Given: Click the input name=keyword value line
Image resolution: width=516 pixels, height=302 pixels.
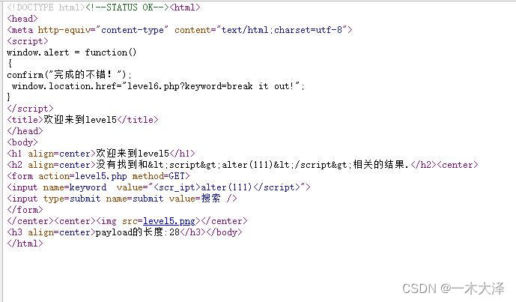Looking at the screenshot, I should [x=159, y=187].
